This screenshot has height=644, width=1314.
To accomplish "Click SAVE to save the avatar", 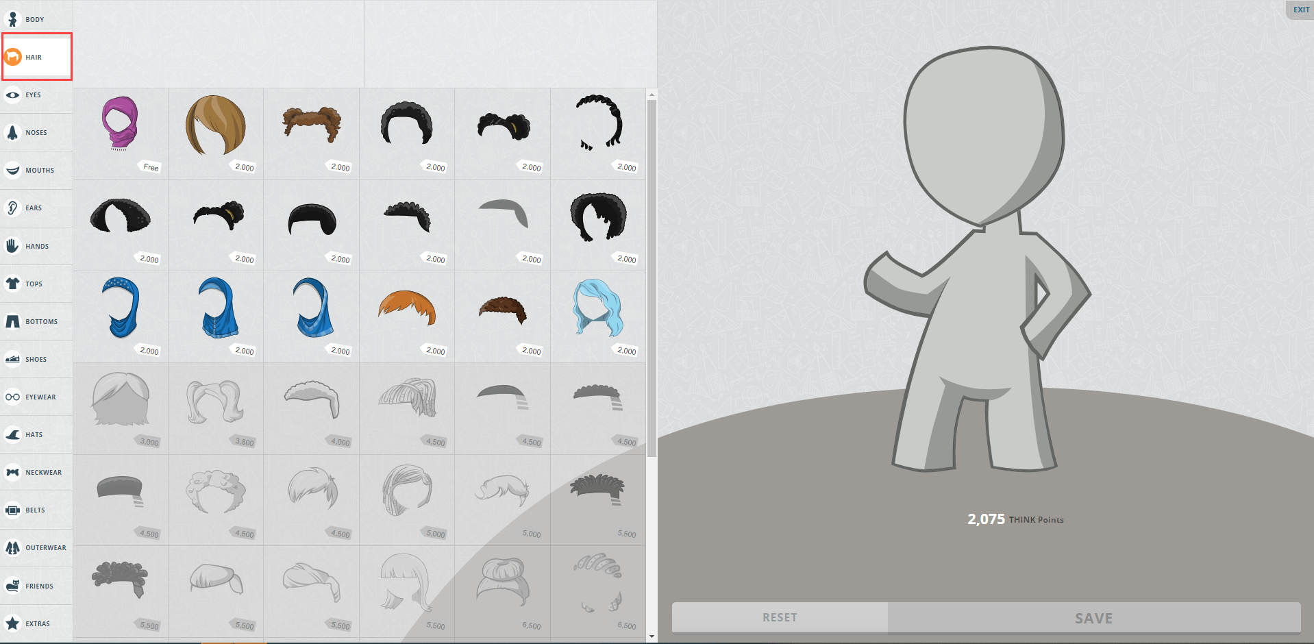I will pos(1093,617).
